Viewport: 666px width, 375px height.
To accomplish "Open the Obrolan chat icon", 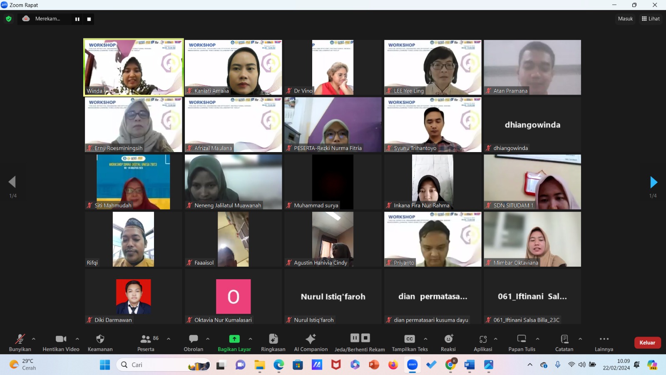I will click(194, 339).
